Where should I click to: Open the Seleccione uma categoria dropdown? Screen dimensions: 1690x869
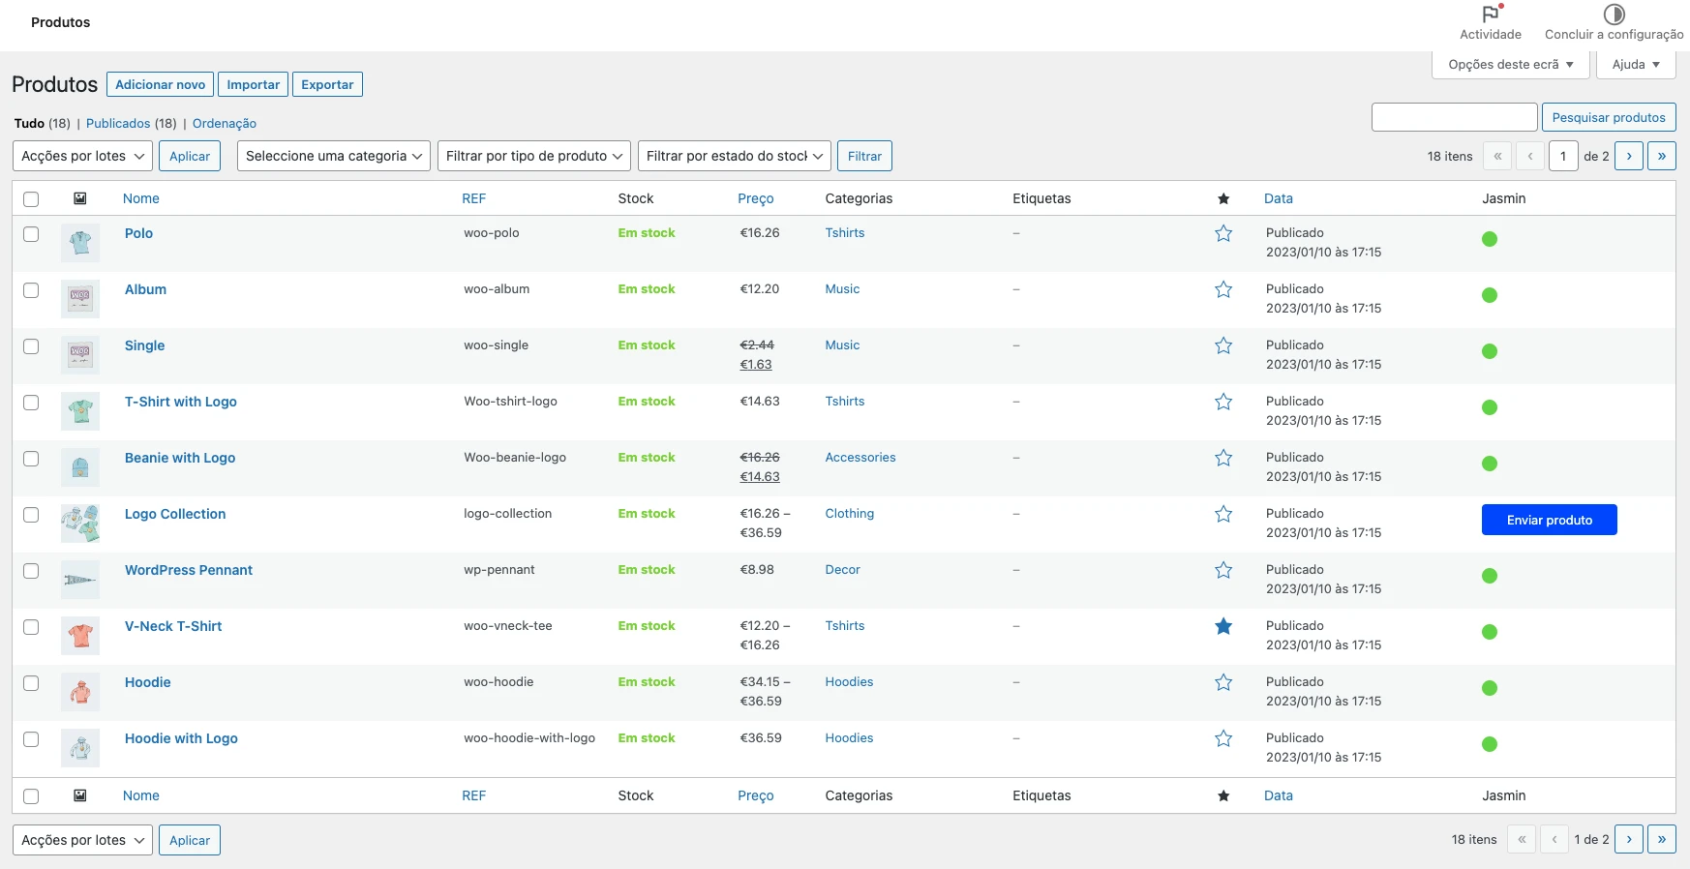(x=334, y=156)
